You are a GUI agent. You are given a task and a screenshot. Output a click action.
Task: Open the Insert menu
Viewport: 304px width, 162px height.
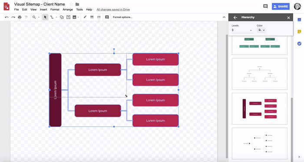tap(43, 10)
